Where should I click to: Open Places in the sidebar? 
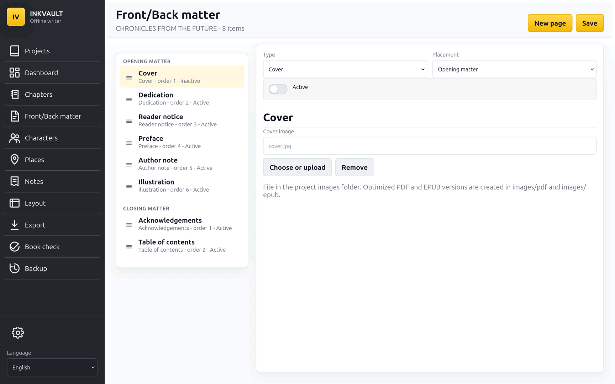pos(52,160)
